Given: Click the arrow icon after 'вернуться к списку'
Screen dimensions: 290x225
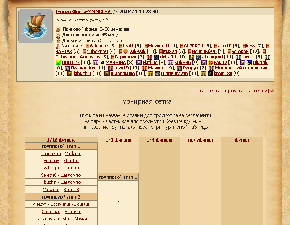Looking at the screenshot, I should pyautogui.click(x=272, y=91).
